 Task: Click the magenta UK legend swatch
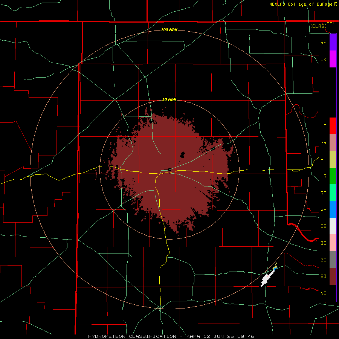click(x=333, y=59)
